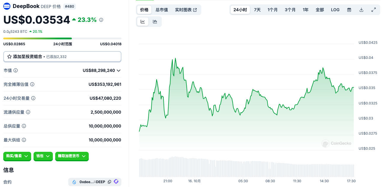Viewport: 382px width, 187px height.
Task: Select the 总市值 chart tab
Action: pos(162,10)
